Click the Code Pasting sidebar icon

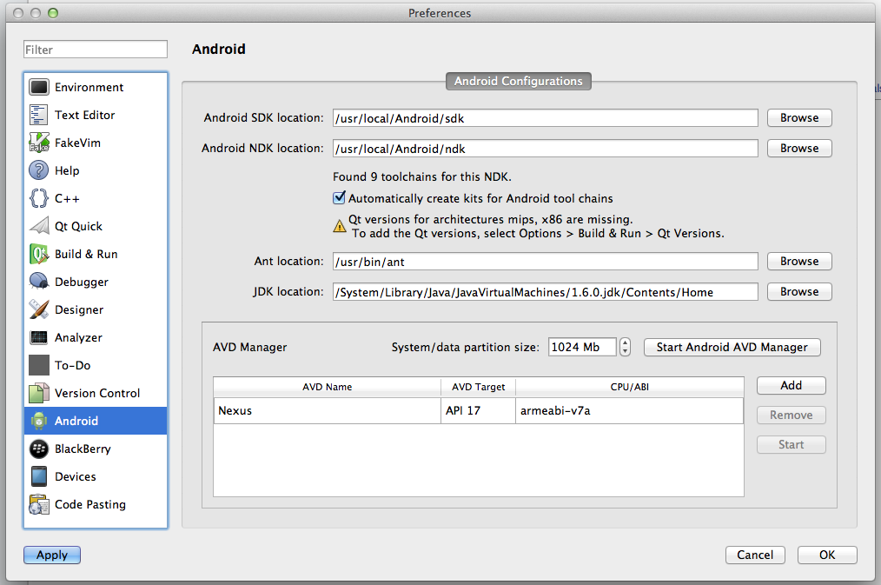[38, 504]
